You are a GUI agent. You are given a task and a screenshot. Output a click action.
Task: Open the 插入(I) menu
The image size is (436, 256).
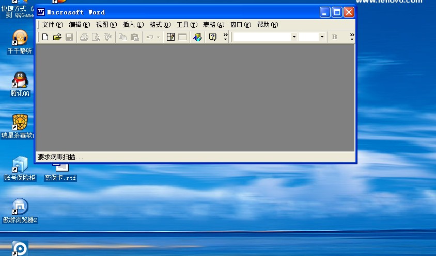click(x=133, y=25)
